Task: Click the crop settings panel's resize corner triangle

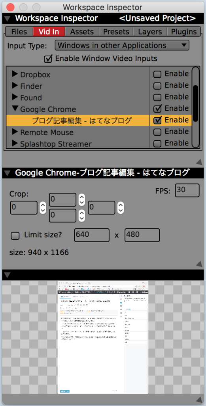Action: pos(199,264)
